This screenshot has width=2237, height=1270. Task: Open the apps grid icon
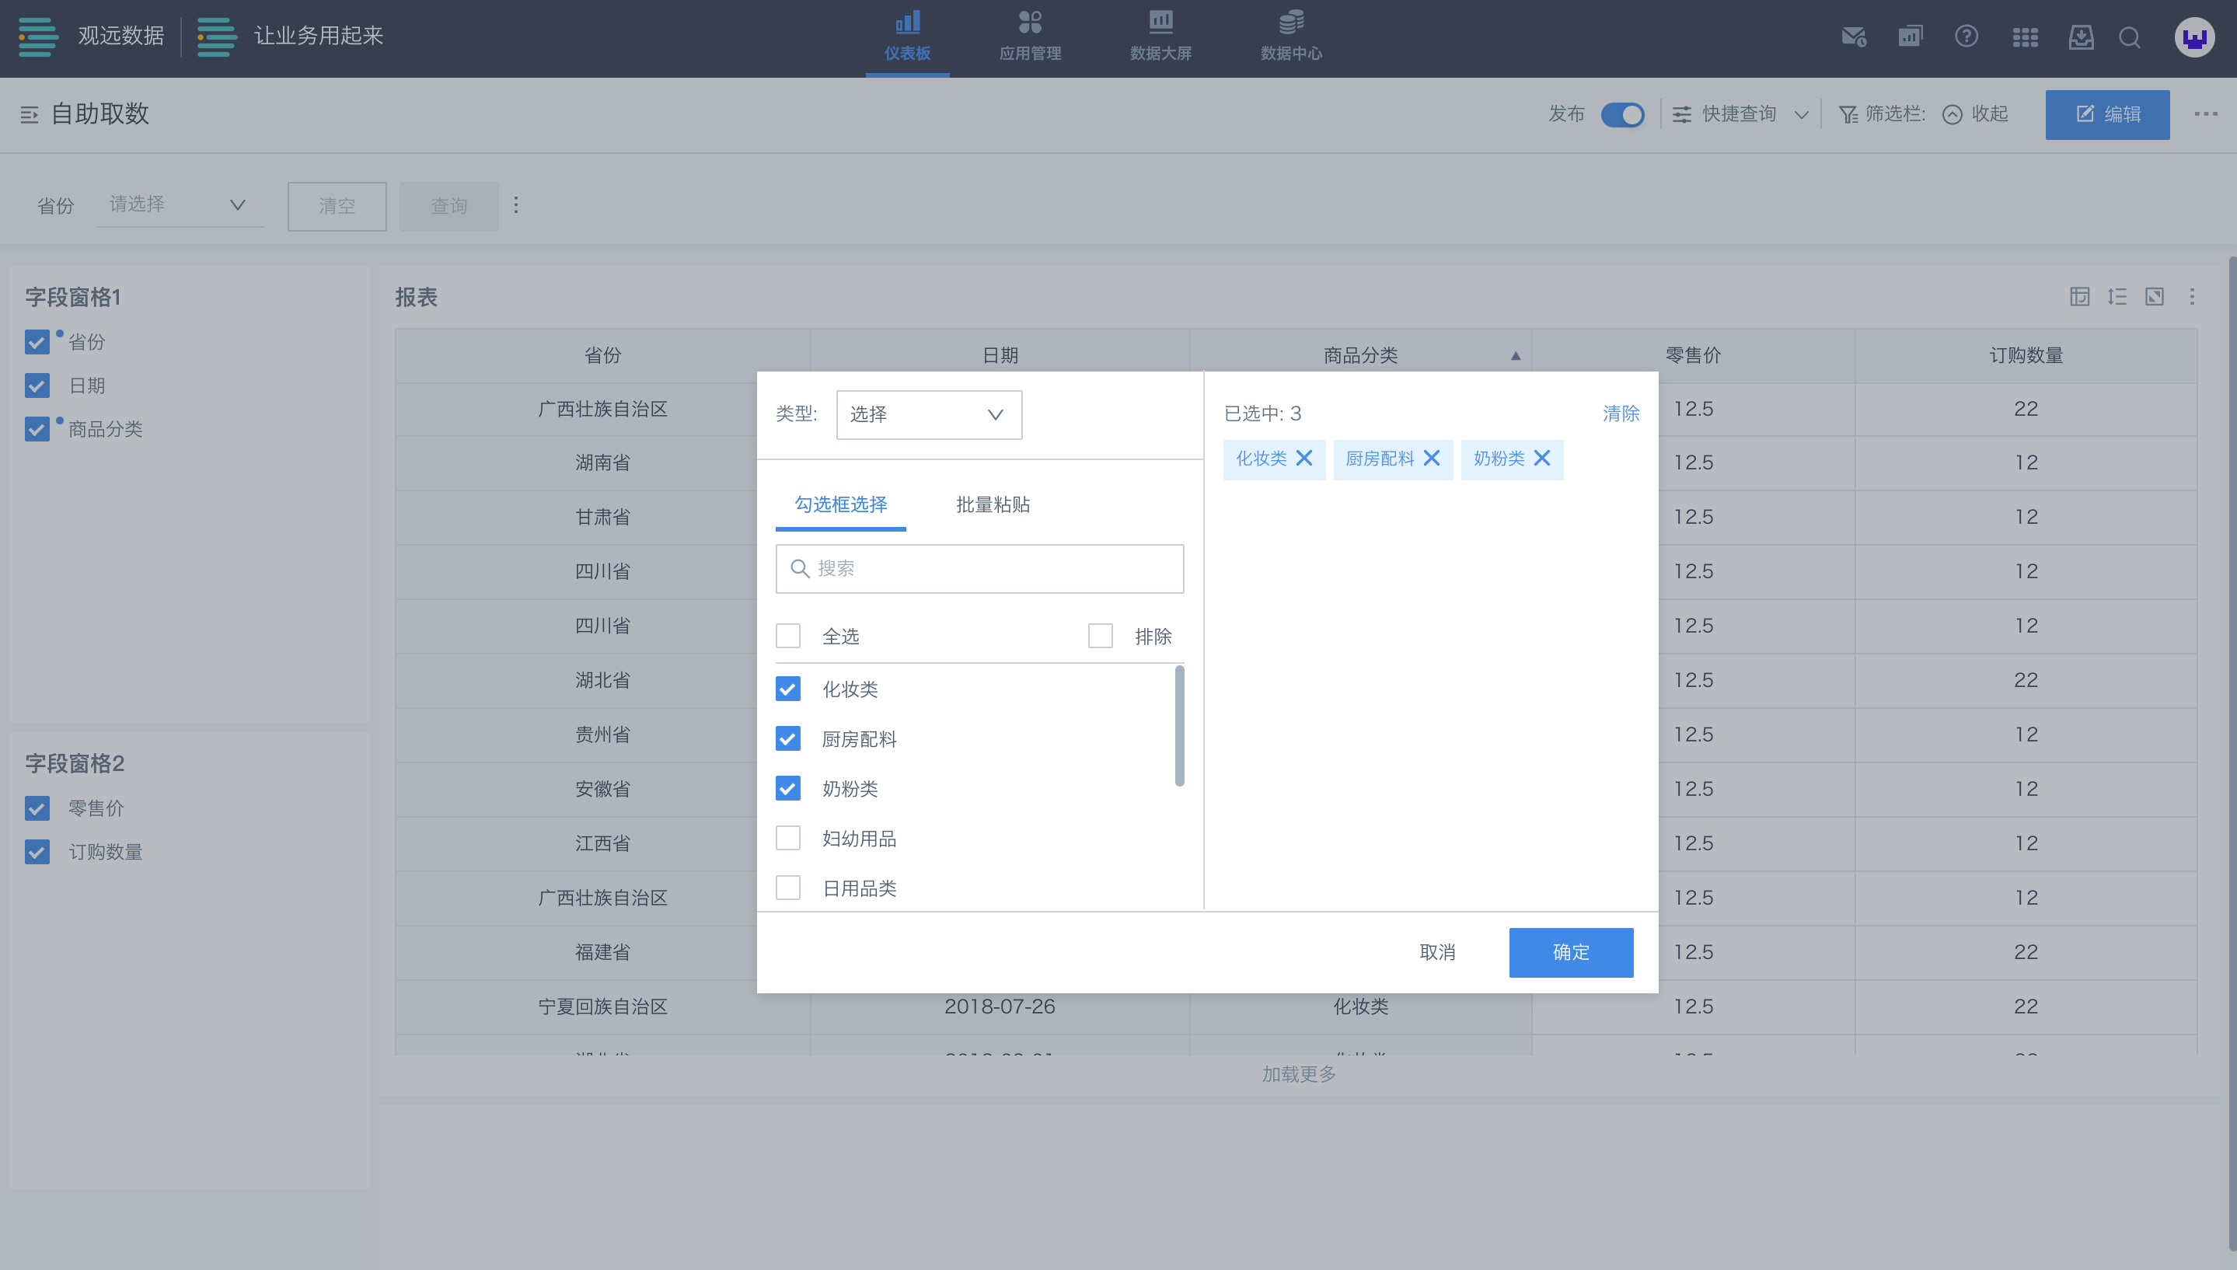click(2024, 37)
